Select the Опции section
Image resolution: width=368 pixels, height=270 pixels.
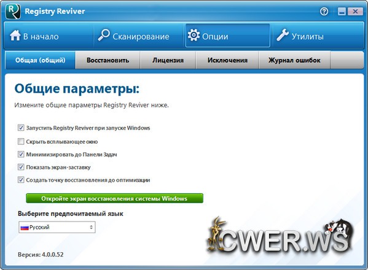[227, 36]
